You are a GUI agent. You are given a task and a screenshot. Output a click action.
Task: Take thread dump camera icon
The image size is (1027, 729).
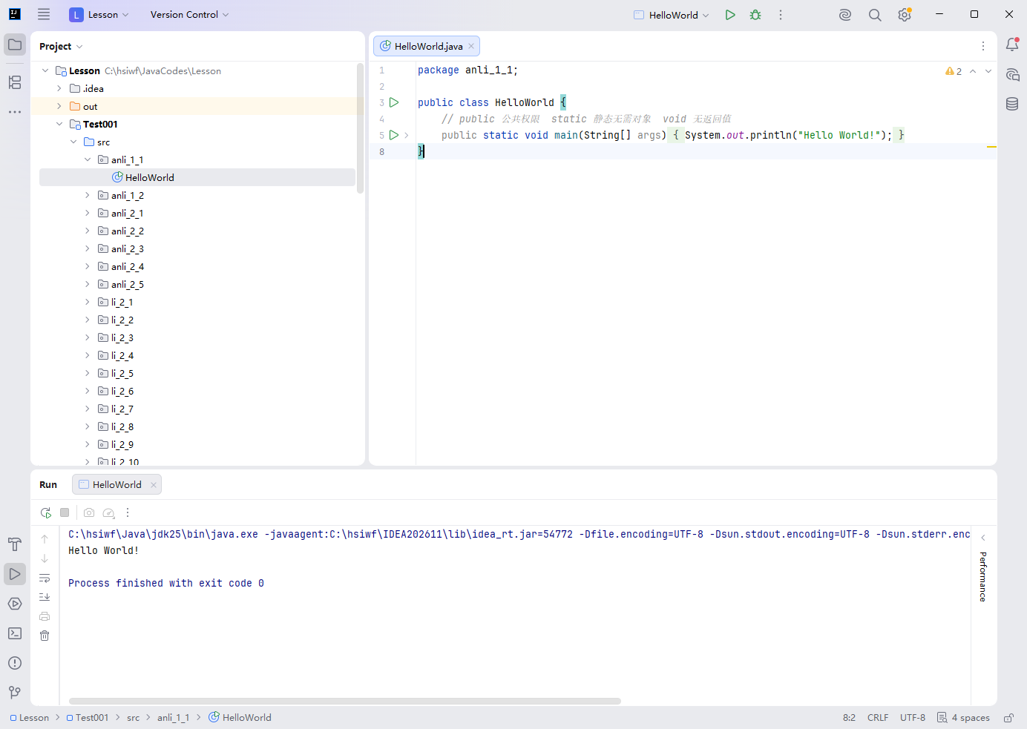(89, 512)
